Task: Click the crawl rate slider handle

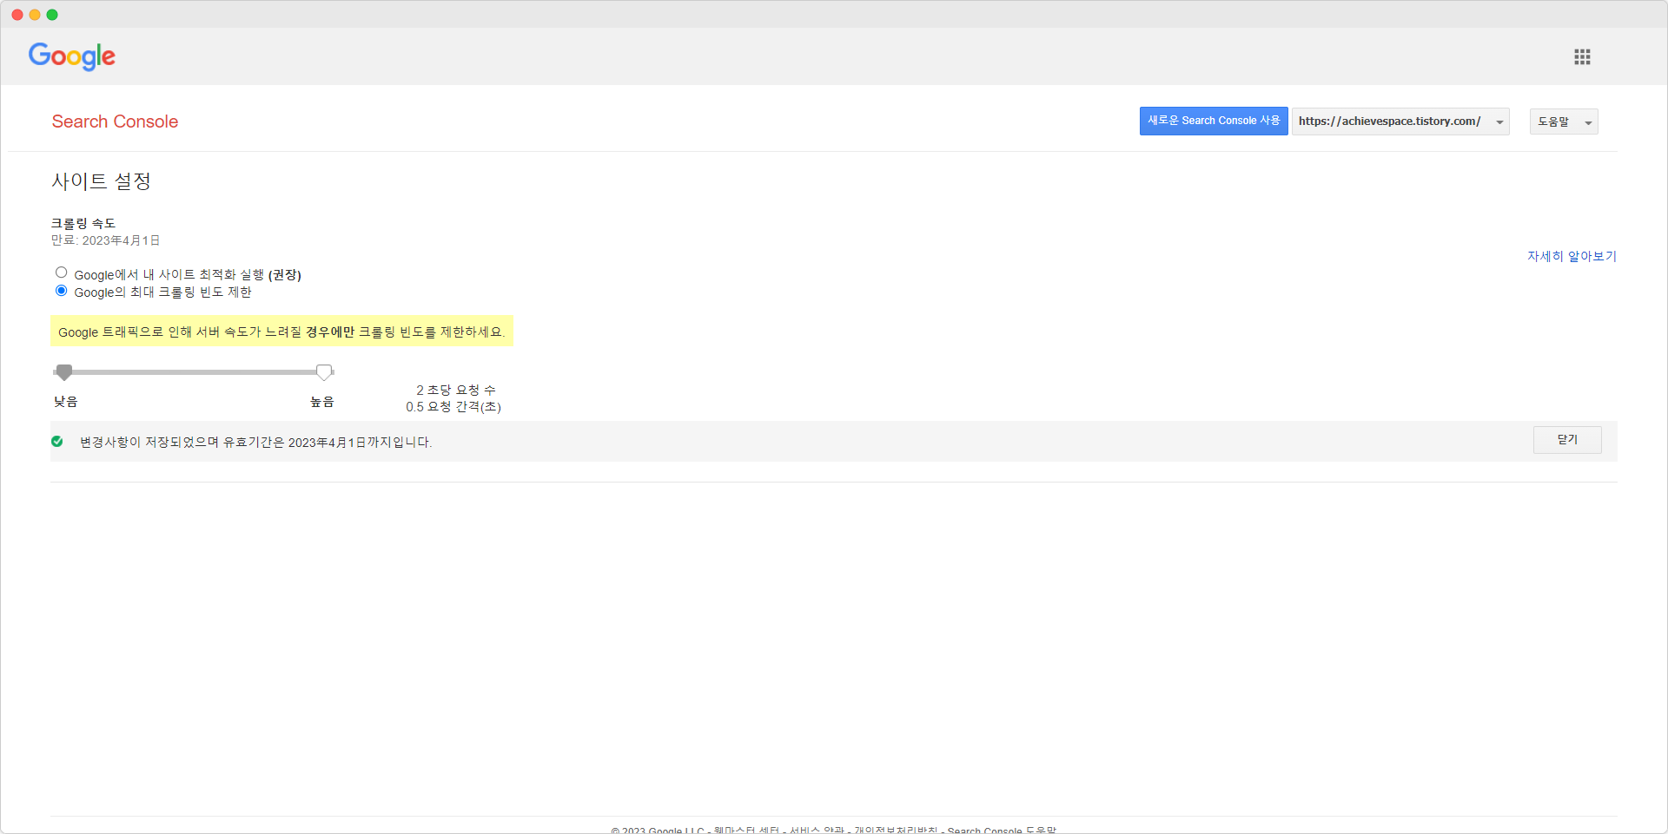Action: (x=324, y=372)
